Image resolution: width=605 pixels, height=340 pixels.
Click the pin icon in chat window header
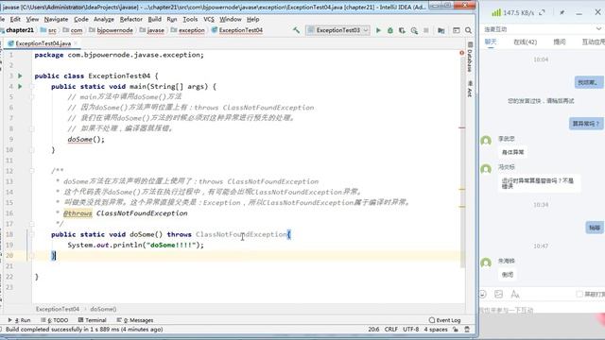tap(562, 12)
